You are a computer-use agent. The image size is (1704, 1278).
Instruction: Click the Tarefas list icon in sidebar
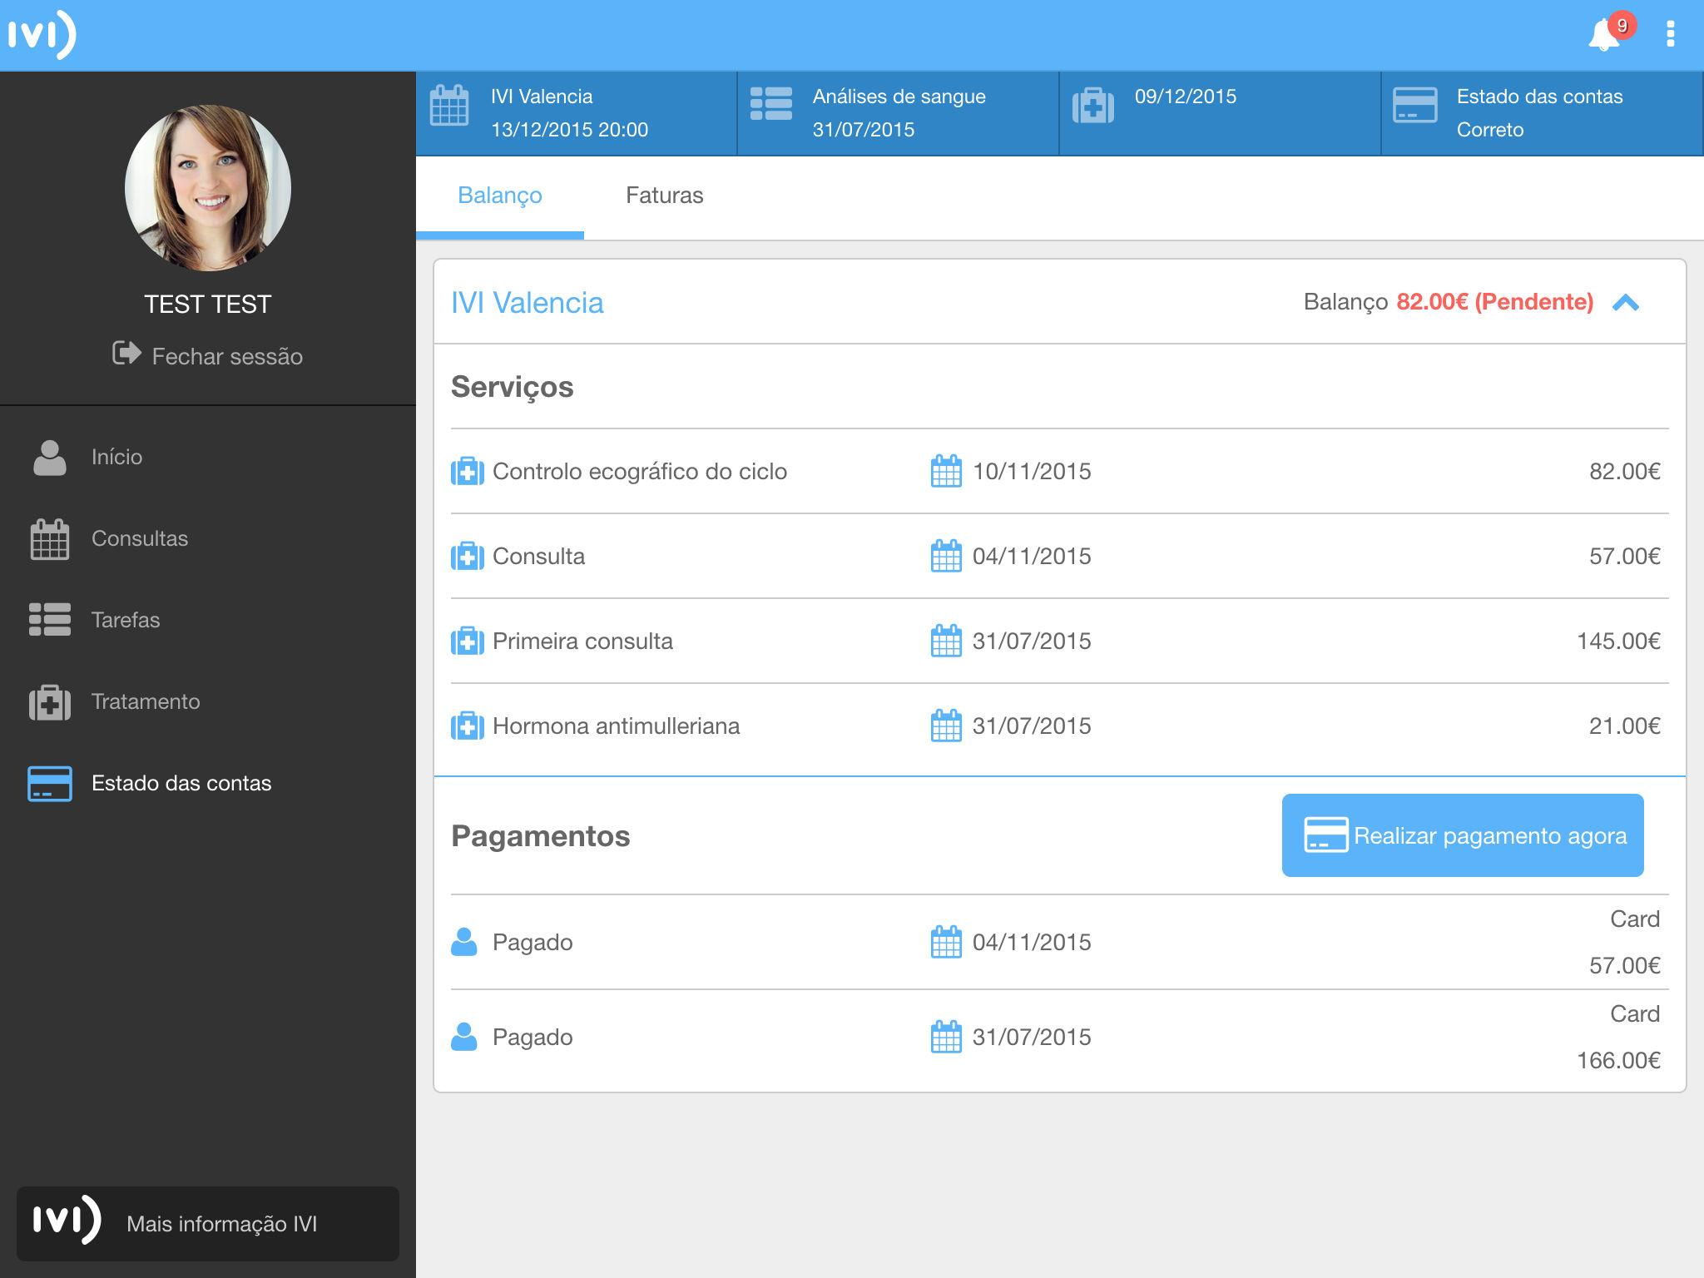(x=49, y=620)
